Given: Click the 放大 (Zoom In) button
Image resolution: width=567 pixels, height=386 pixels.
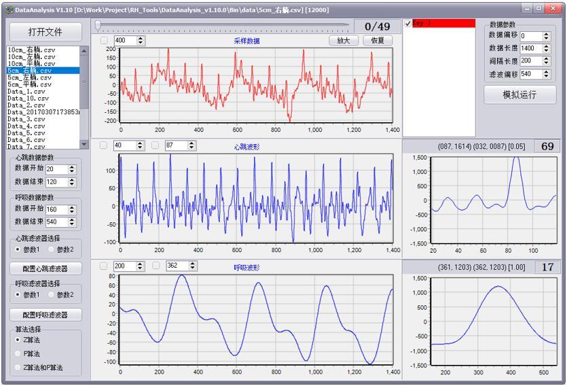Looking at the screenshot, I should 344,41.
